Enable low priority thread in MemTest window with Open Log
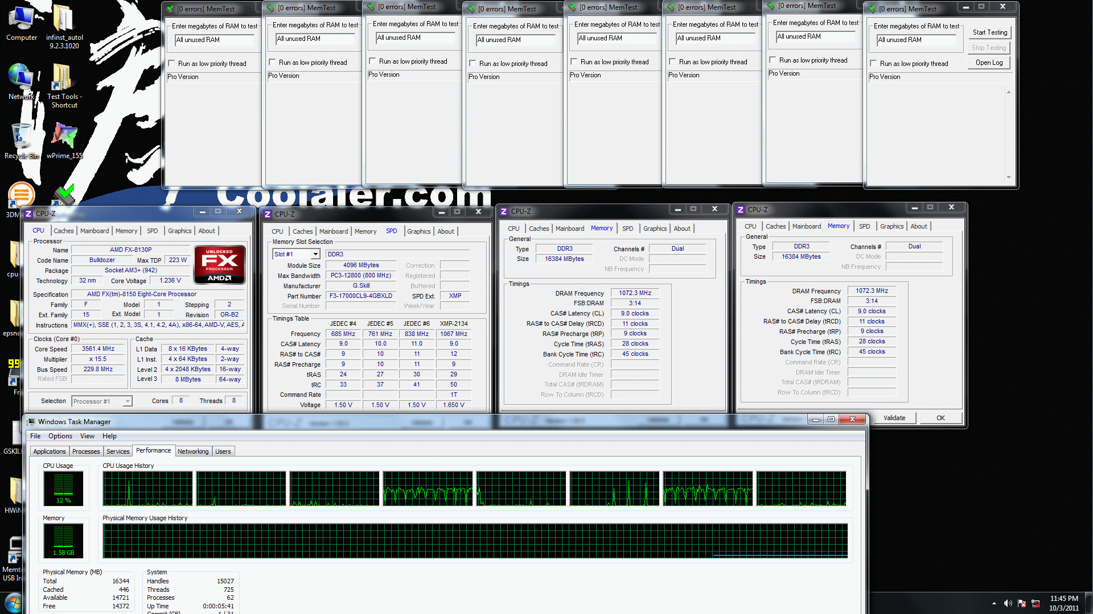The height and width of the screenshot is (614, 1093). (873, 64)
